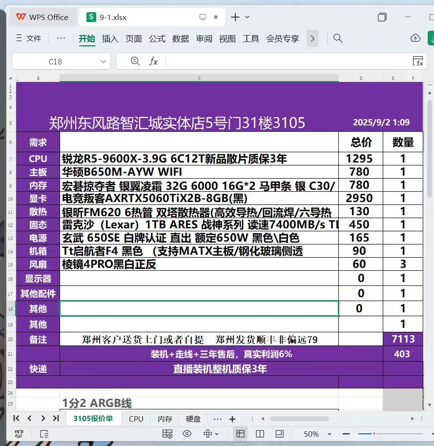Click the status bar macro/record icon at left
This screenshot has height=446, width=434.
[x=19, y=434]
